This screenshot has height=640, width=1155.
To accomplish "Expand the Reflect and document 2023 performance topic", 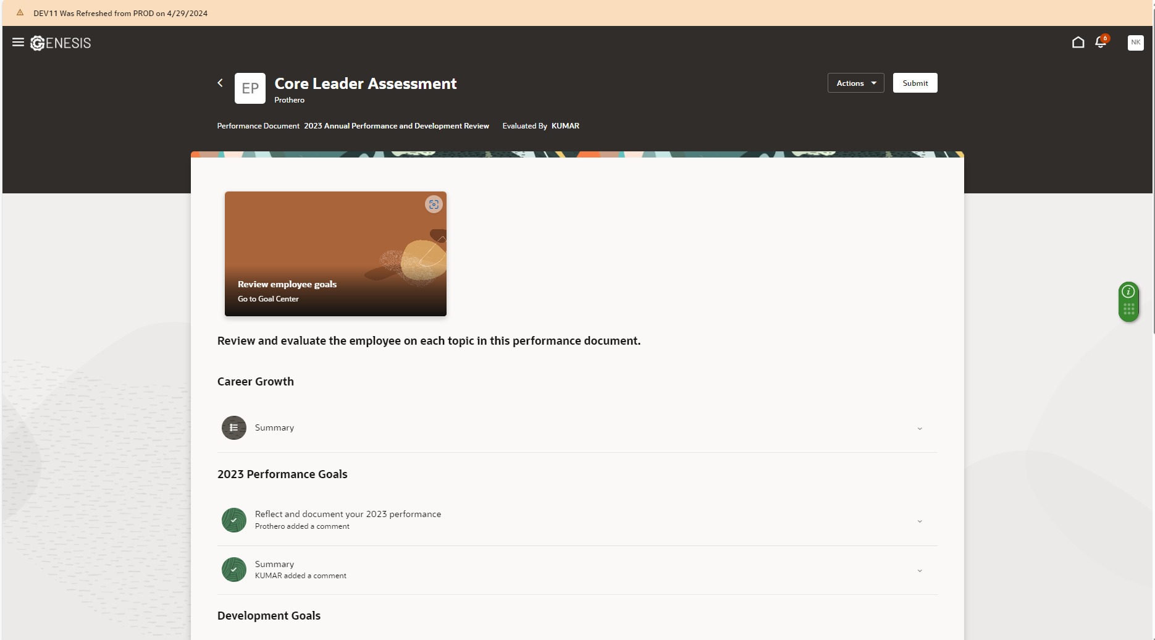I will 920,520.
